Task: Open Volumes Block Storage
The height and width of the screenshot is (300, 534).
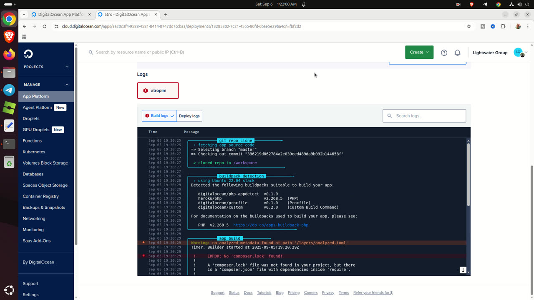Action: point(45,163)
